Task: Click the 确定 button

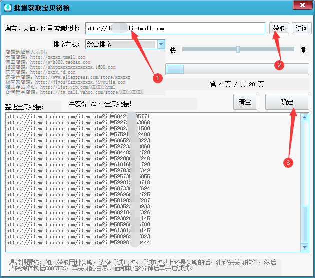Action: click(x=287, y=102)
